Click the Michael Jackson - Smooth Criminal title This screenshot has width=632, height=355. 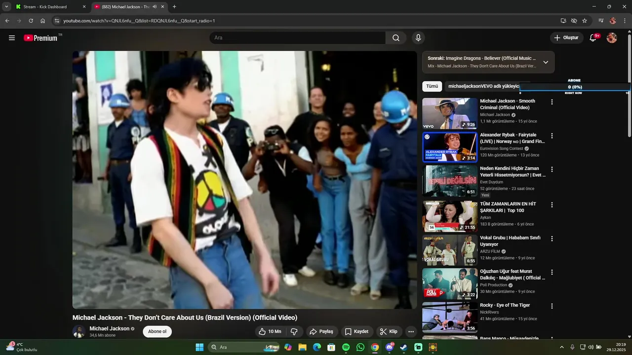(x=508, y=104)
